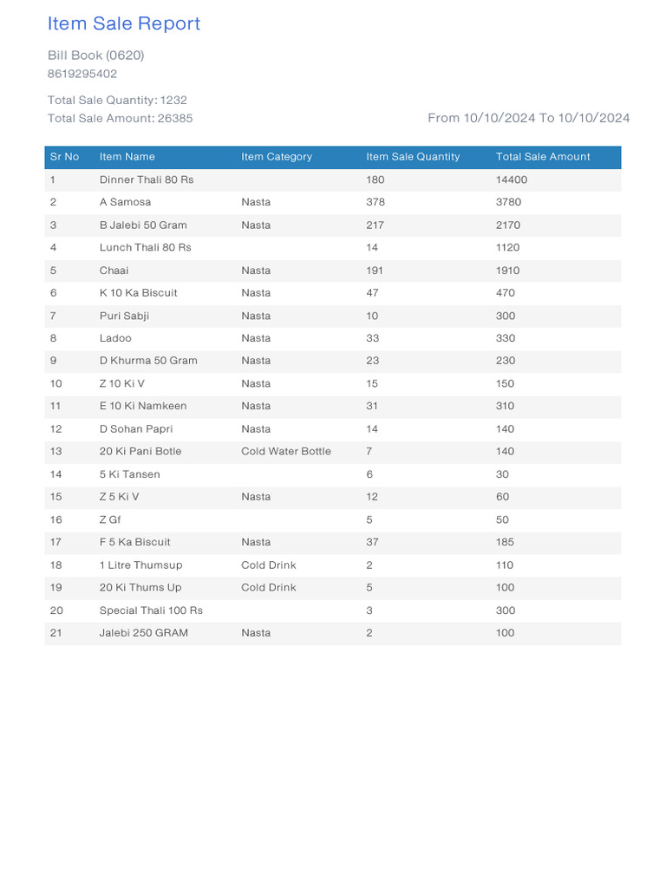The image size is (666, 888).
Task: Select the 1 Litre Thumsup item
Action: coord(141,565)
